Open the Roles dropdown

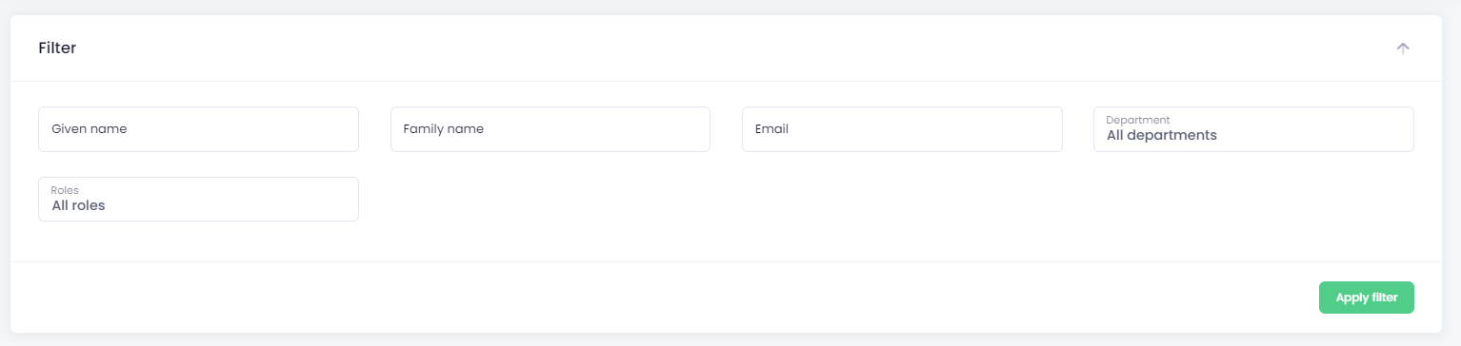pos(198,200)
